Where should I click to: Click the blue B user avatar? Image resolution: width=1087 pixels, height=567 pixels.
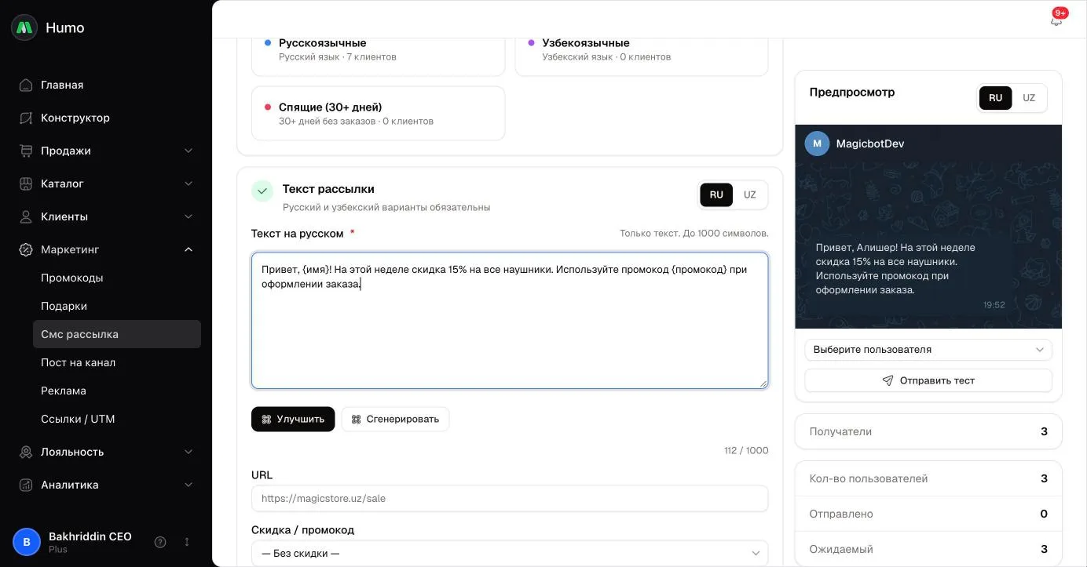tap(27, 542)
